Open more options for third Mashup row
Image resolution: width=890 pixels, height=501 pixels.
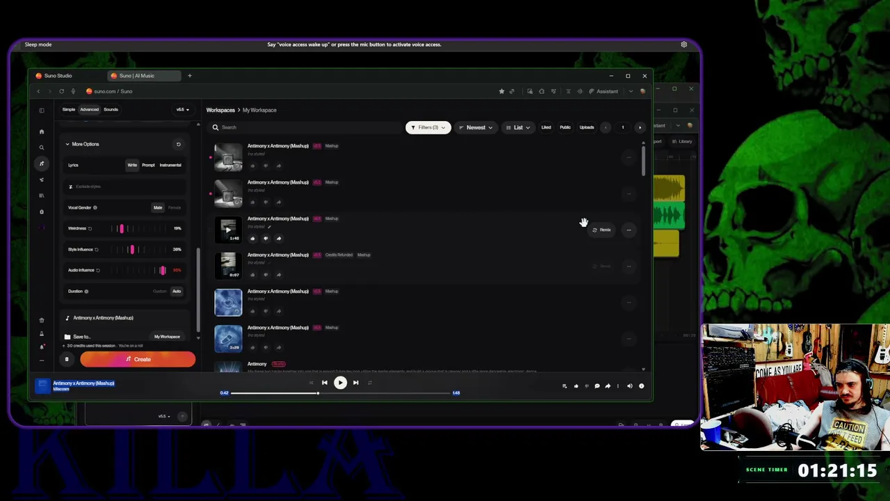click(629, 230)
